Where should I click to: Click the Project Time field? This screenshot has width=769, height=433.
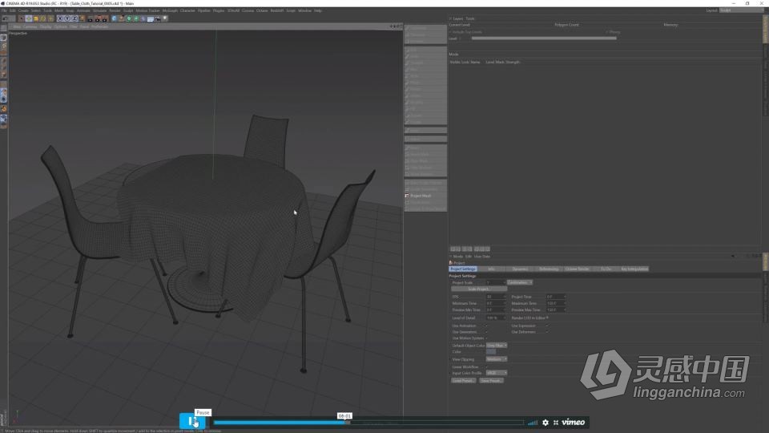coord(556,297)
